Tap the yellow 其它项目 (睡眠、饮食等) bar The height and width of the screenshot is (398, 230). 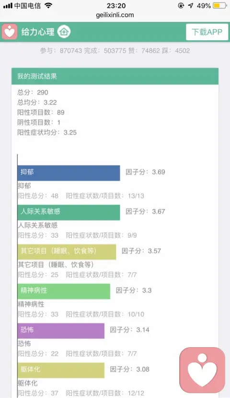pos(67,252)
